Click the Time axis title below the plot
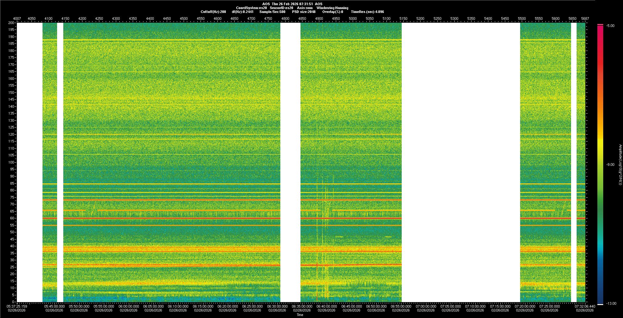Viewport: 623px width, 318px height. pos(300,315)
